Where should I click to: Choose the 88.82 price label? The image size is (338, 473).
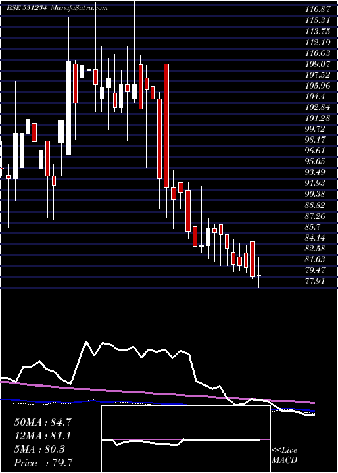point(316,205)
